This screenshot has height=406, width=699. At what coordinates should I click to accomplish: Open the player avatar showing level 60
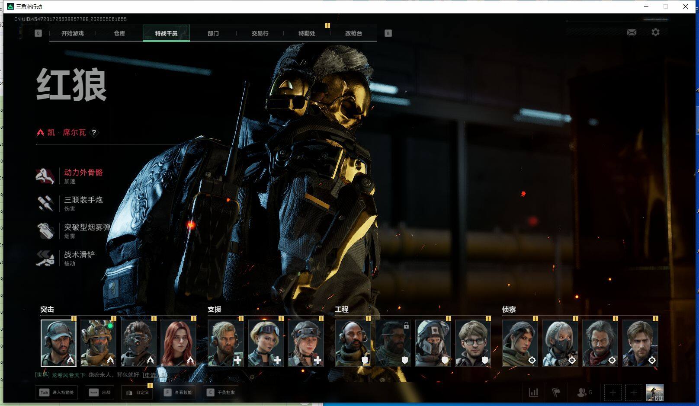click(654, 393)
